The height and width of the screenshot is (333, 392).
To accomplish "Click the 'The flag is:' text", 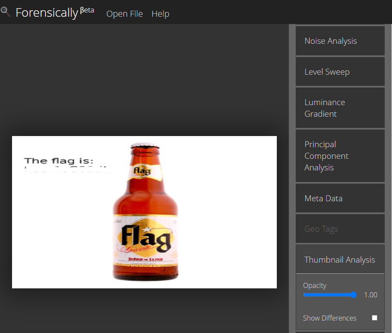I will tap(58, 161).
